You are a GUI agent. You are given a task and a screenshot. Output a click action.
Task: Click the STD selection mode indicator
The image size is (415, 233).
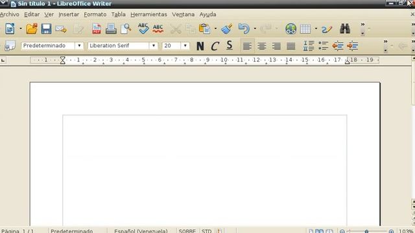point(206,231)
